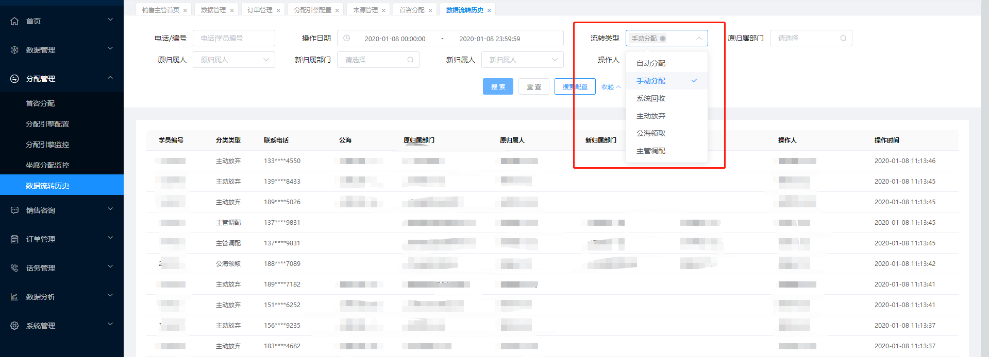Click the 数据分析 chart icon
This screenshot has width=989, height=357.
tap(14, 297)
